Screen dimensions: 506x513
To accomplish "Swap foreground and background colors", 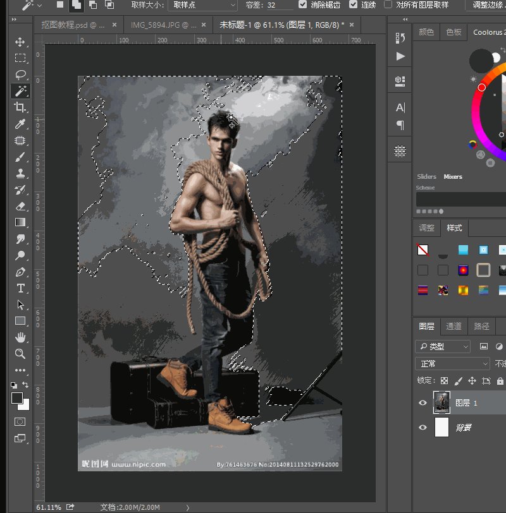I will click(25, 385).
